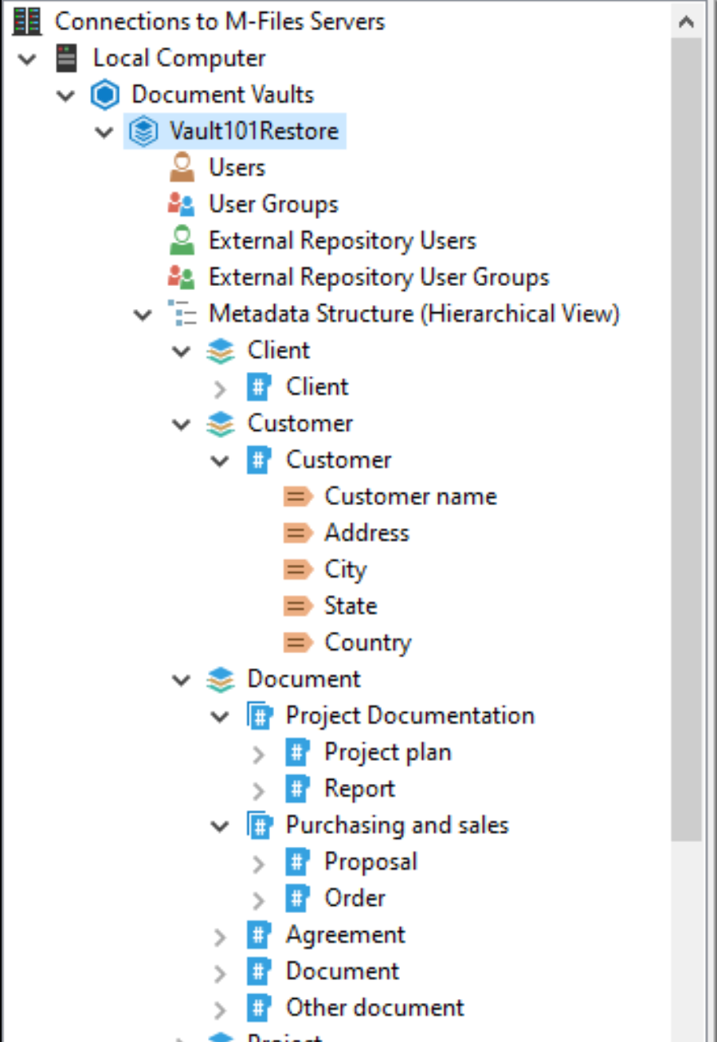Collapse the Project Documentation group
Viewport: 717px width, 1042px height.
click(x=220, y=717)
